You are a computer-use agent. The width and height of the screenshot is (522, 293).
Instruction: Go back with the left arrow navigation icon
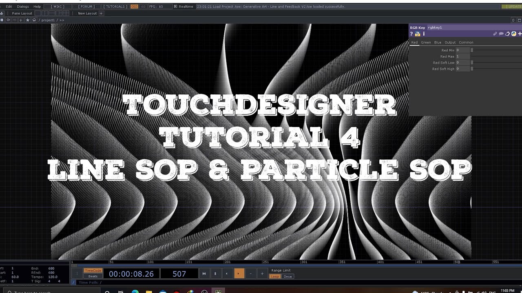click(x=8, y=20)
